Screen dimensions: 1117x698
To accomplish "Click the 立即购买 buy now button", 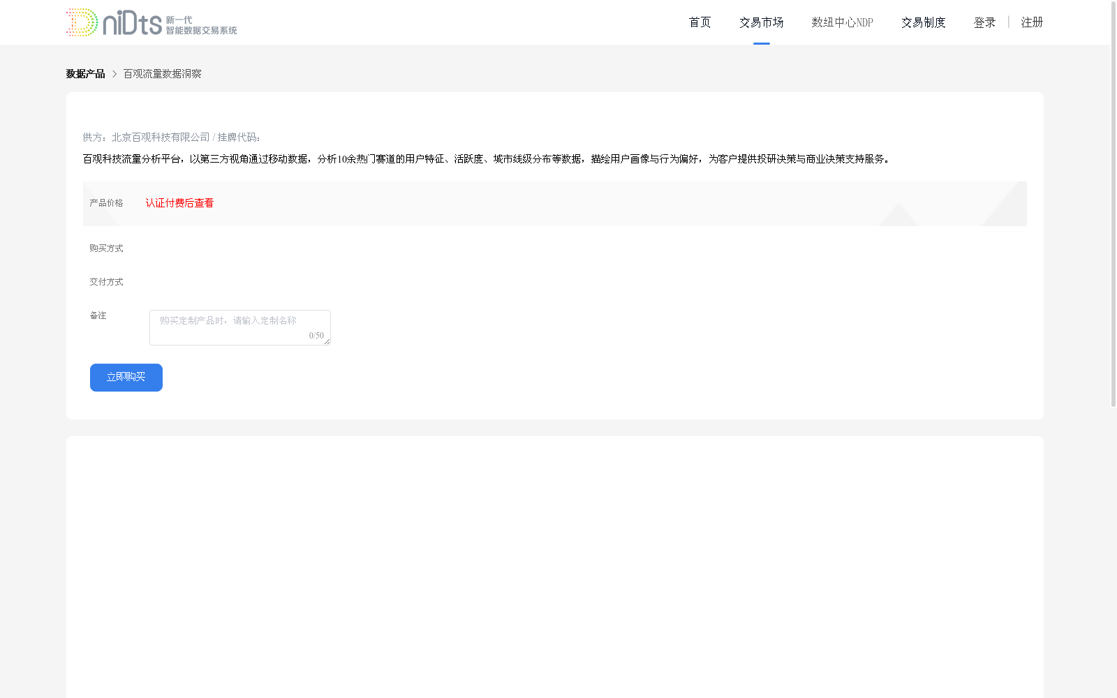I will (x=126, y=378).
